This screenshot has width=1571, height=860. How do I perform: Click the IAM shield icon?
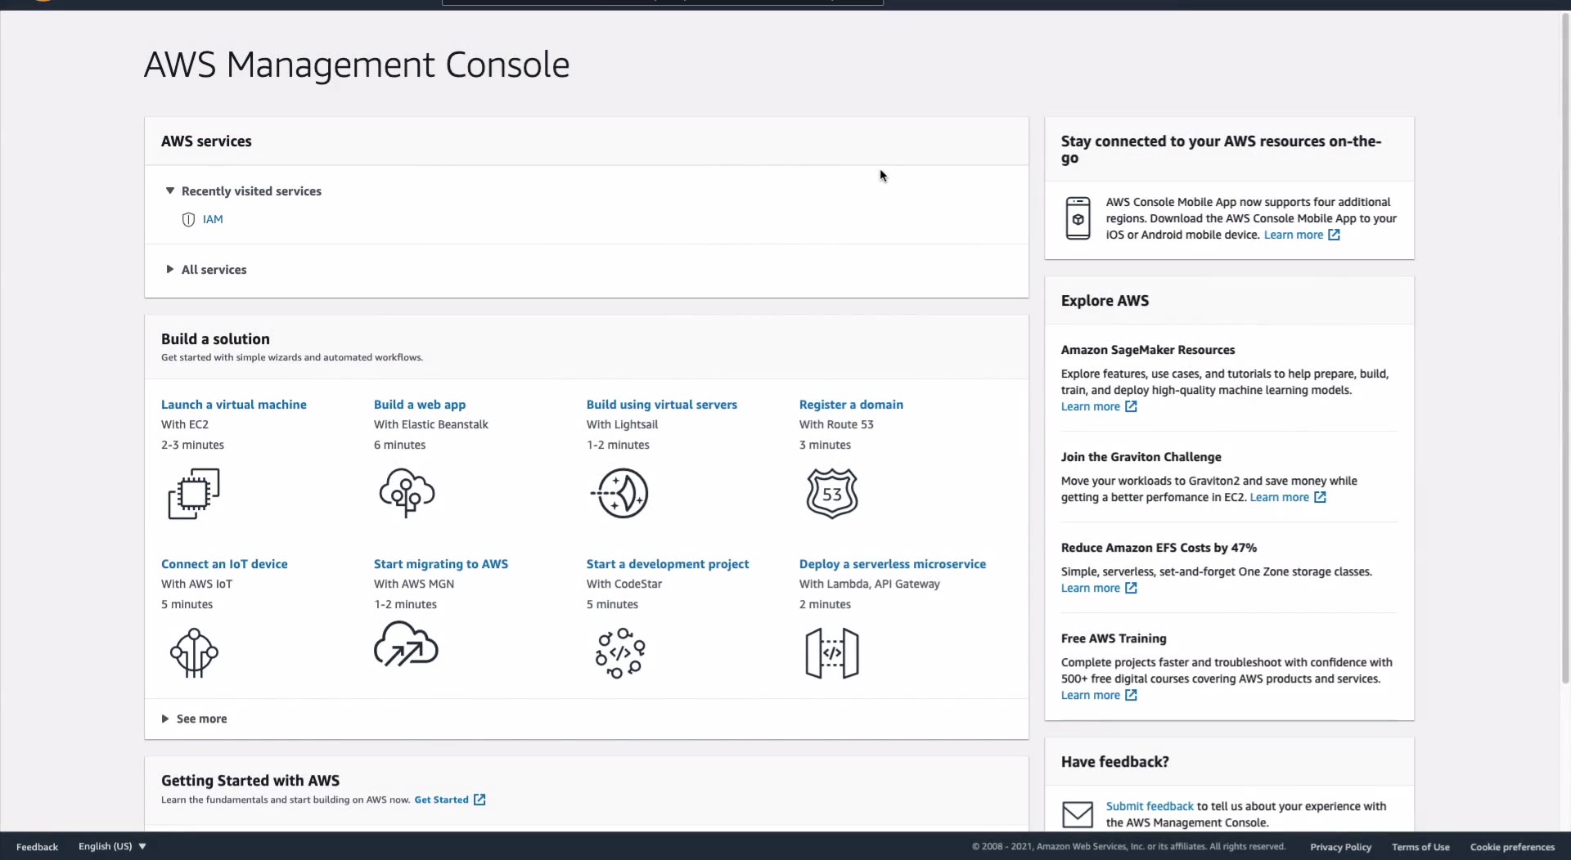(x=188, y=219)
